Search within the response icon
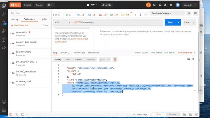The height and width of the screenshot is (118, 210). 193,59
